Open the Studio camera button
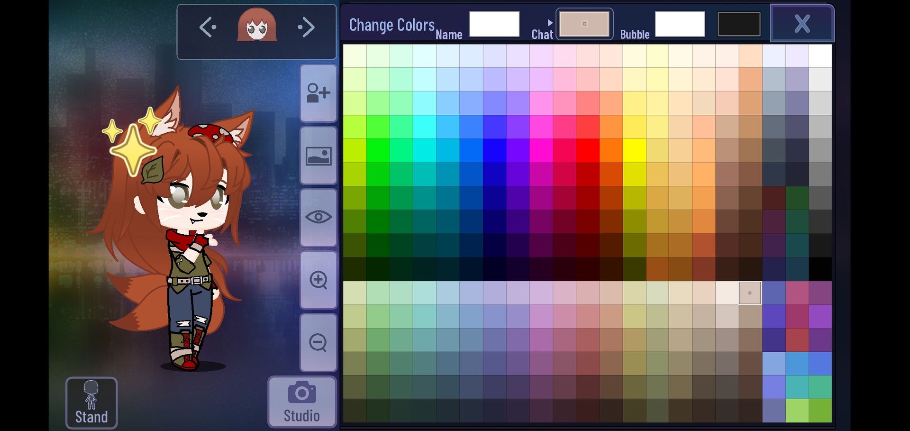 (302, 402)
